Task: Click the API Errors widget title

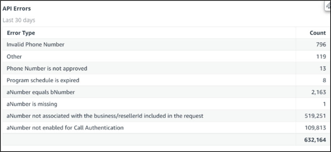Action: 17,9
